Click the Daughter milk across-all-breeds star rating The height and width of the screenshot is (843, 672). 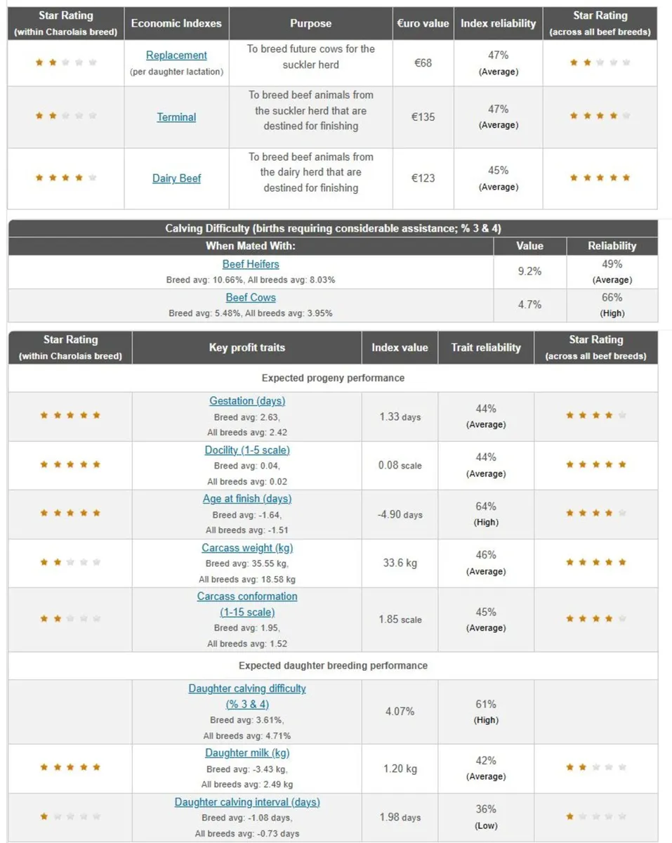click(x=595, y=767)
